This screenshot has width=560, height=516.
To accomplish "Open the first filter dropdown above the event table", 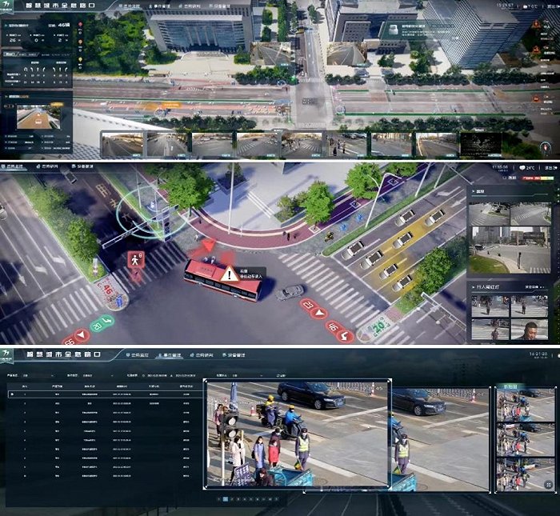I will click(x=40, y=374).
